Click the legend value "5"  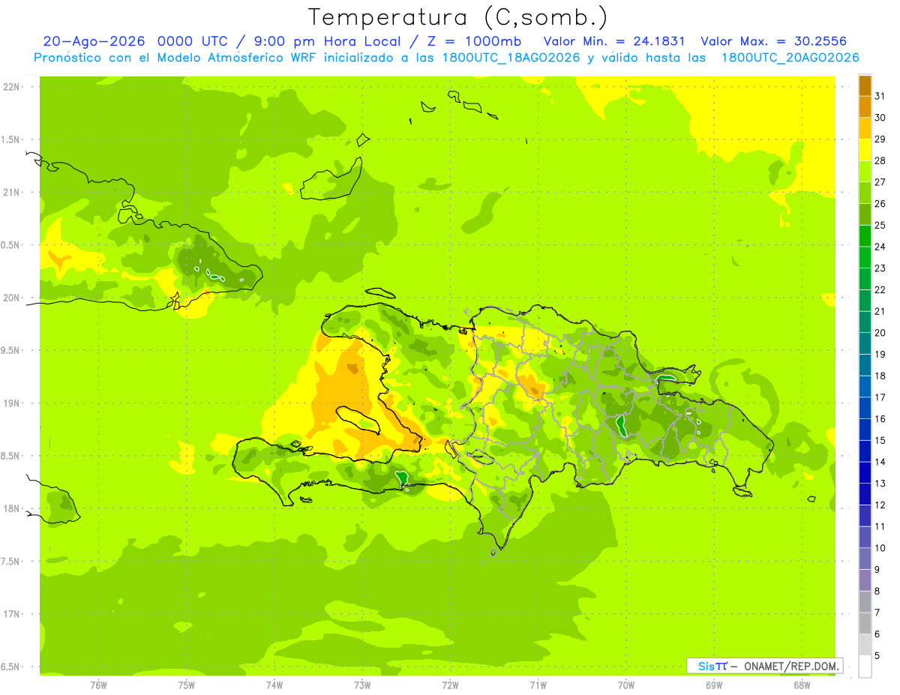(x=877, y=656)
